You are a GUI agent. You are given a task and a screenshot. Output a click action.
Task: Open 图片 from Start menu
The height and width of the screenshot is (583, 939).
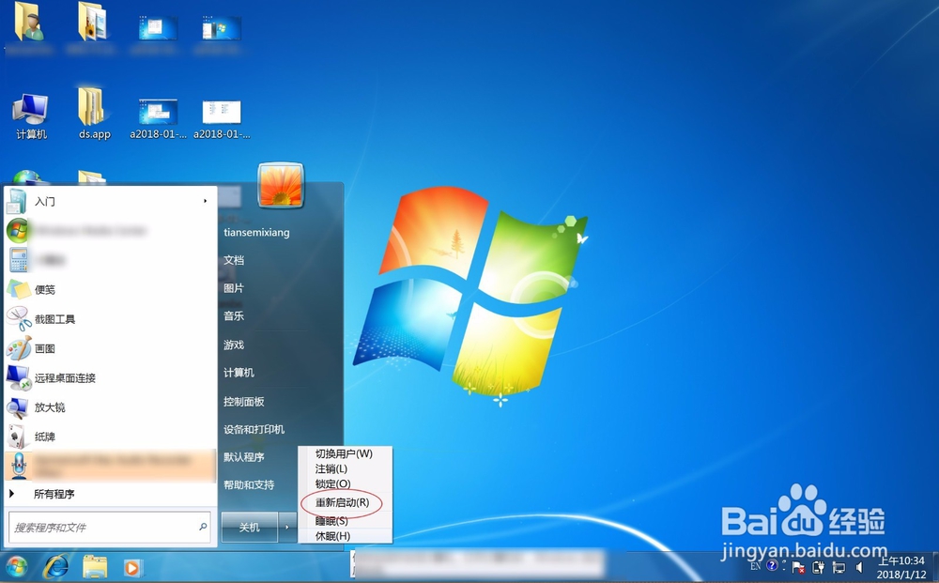[x=234, y=288]
